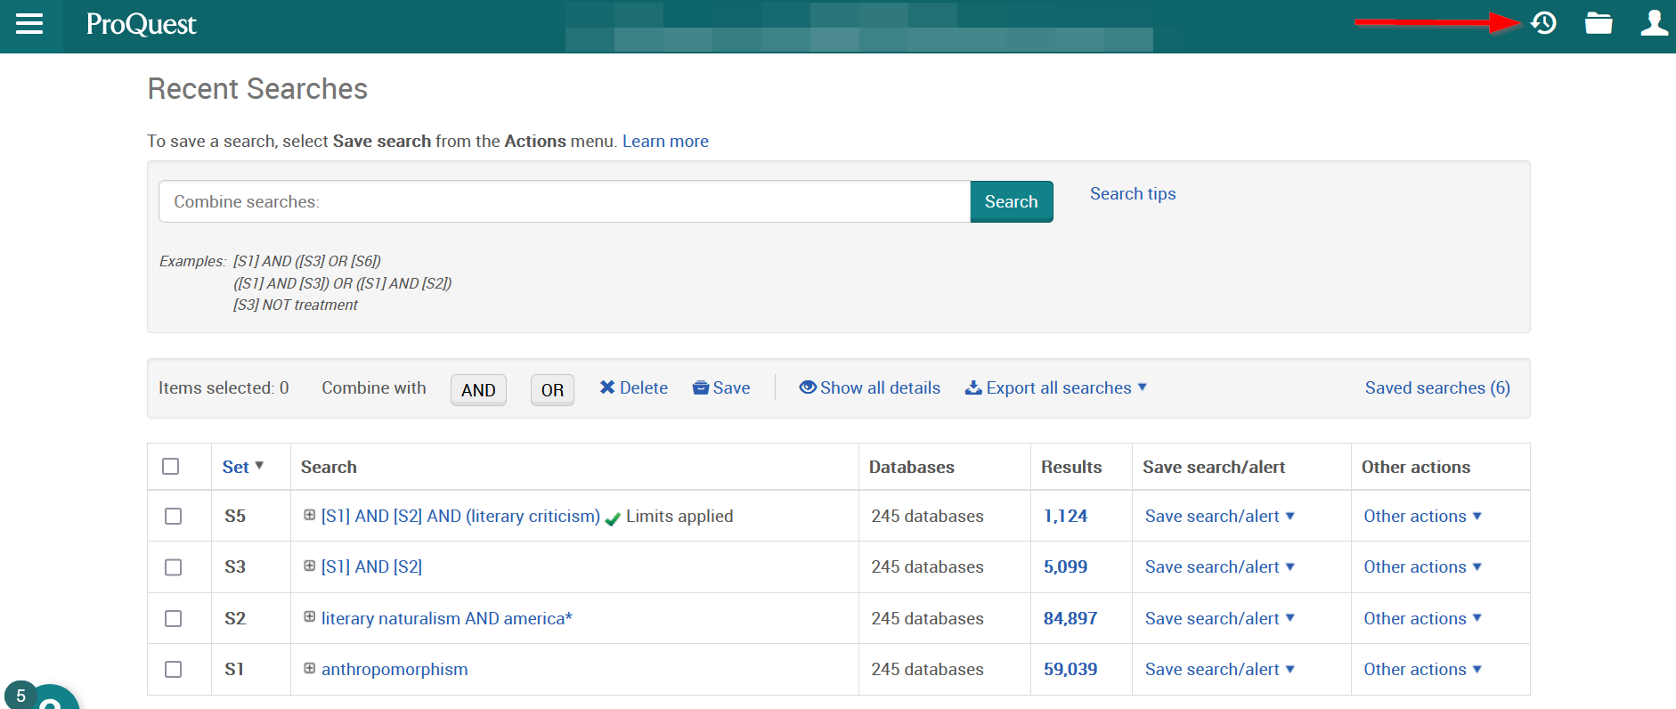Open Save search/alert menu for S5
1676x709 pixels.
1220,516
